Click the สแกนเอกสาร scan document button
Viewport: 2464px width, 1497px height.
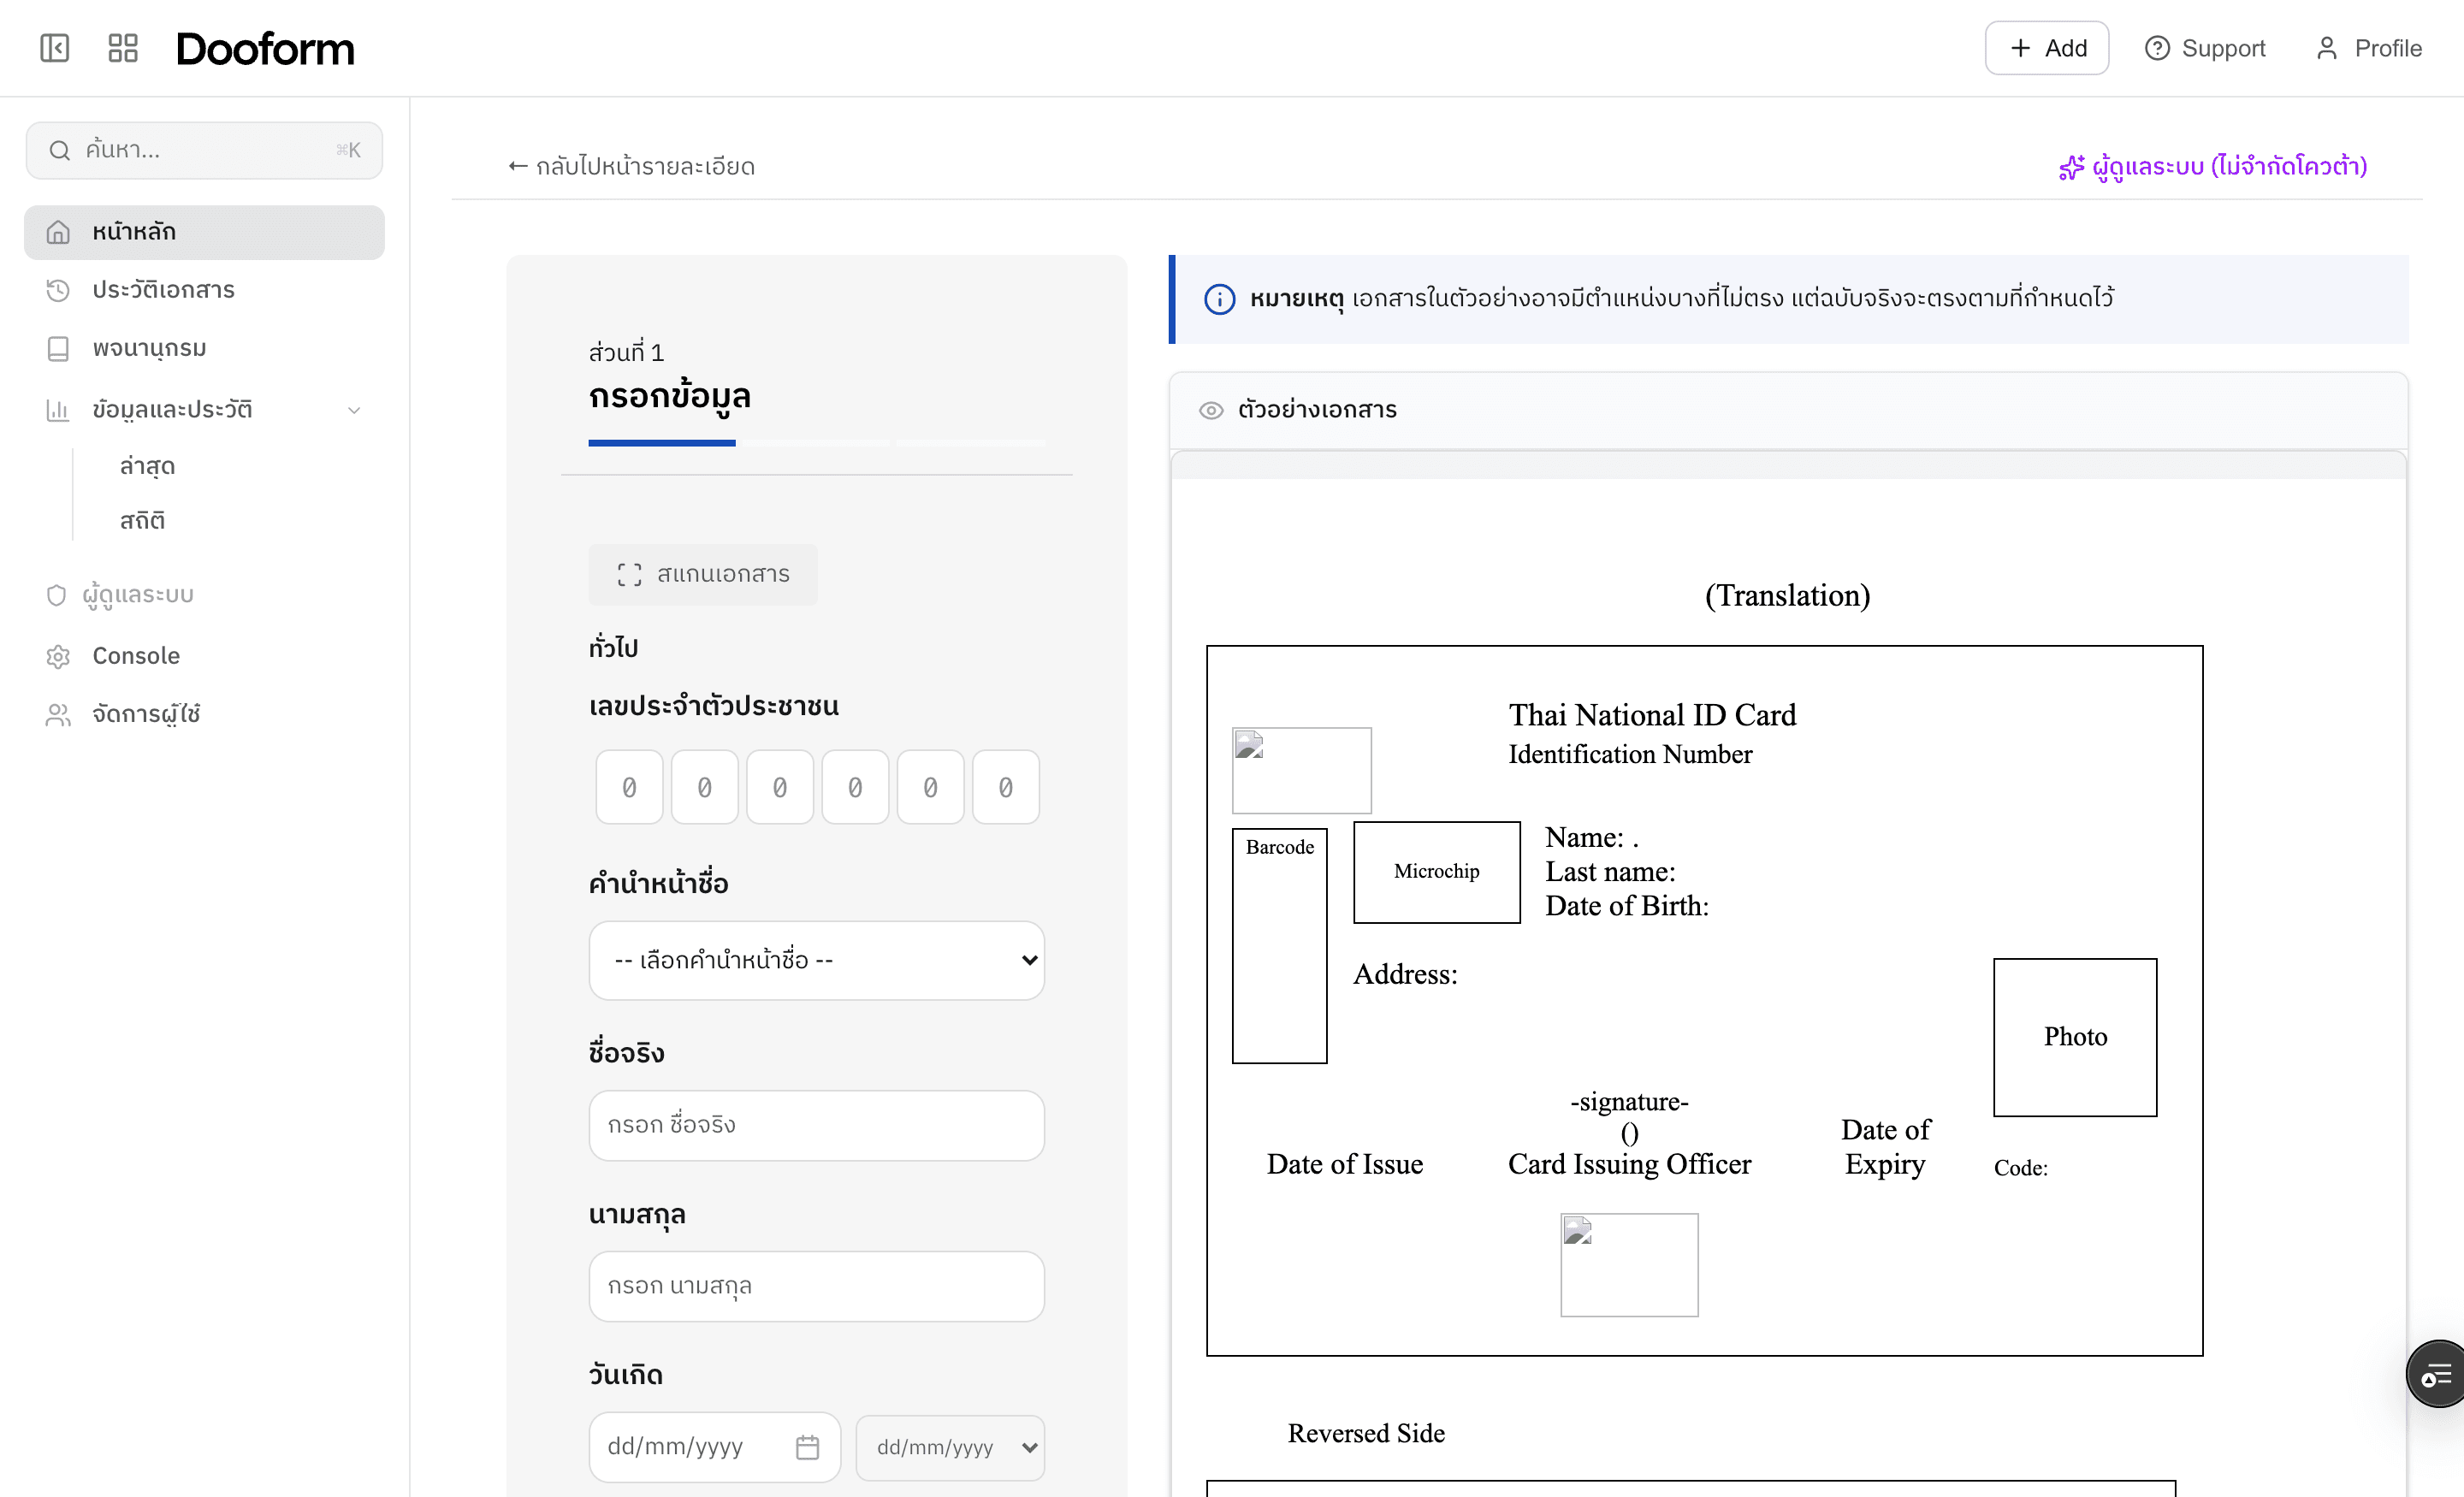point(703,574)
